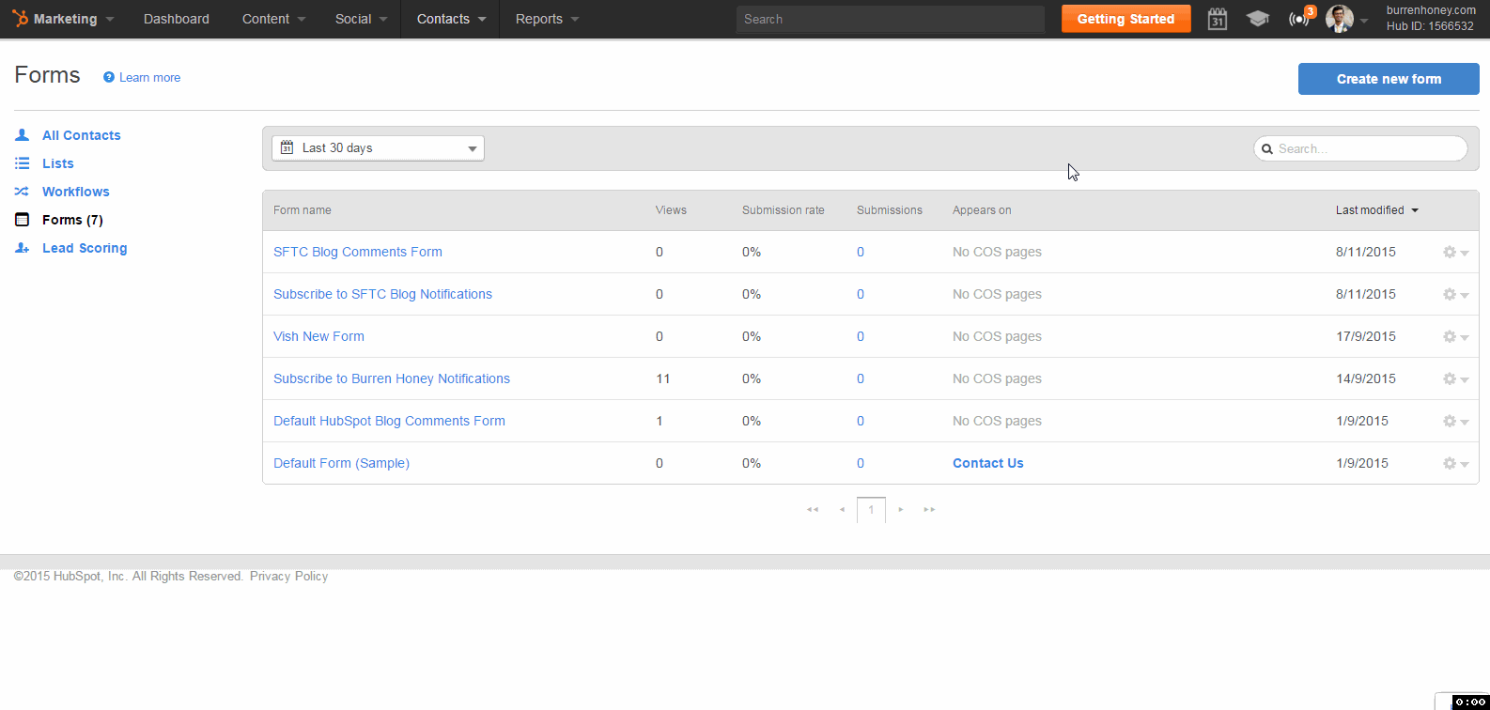Open Subscribe to Burren Honey Notifications form
The height and width of the screenshot is (710, 1490).
[392, 378]
